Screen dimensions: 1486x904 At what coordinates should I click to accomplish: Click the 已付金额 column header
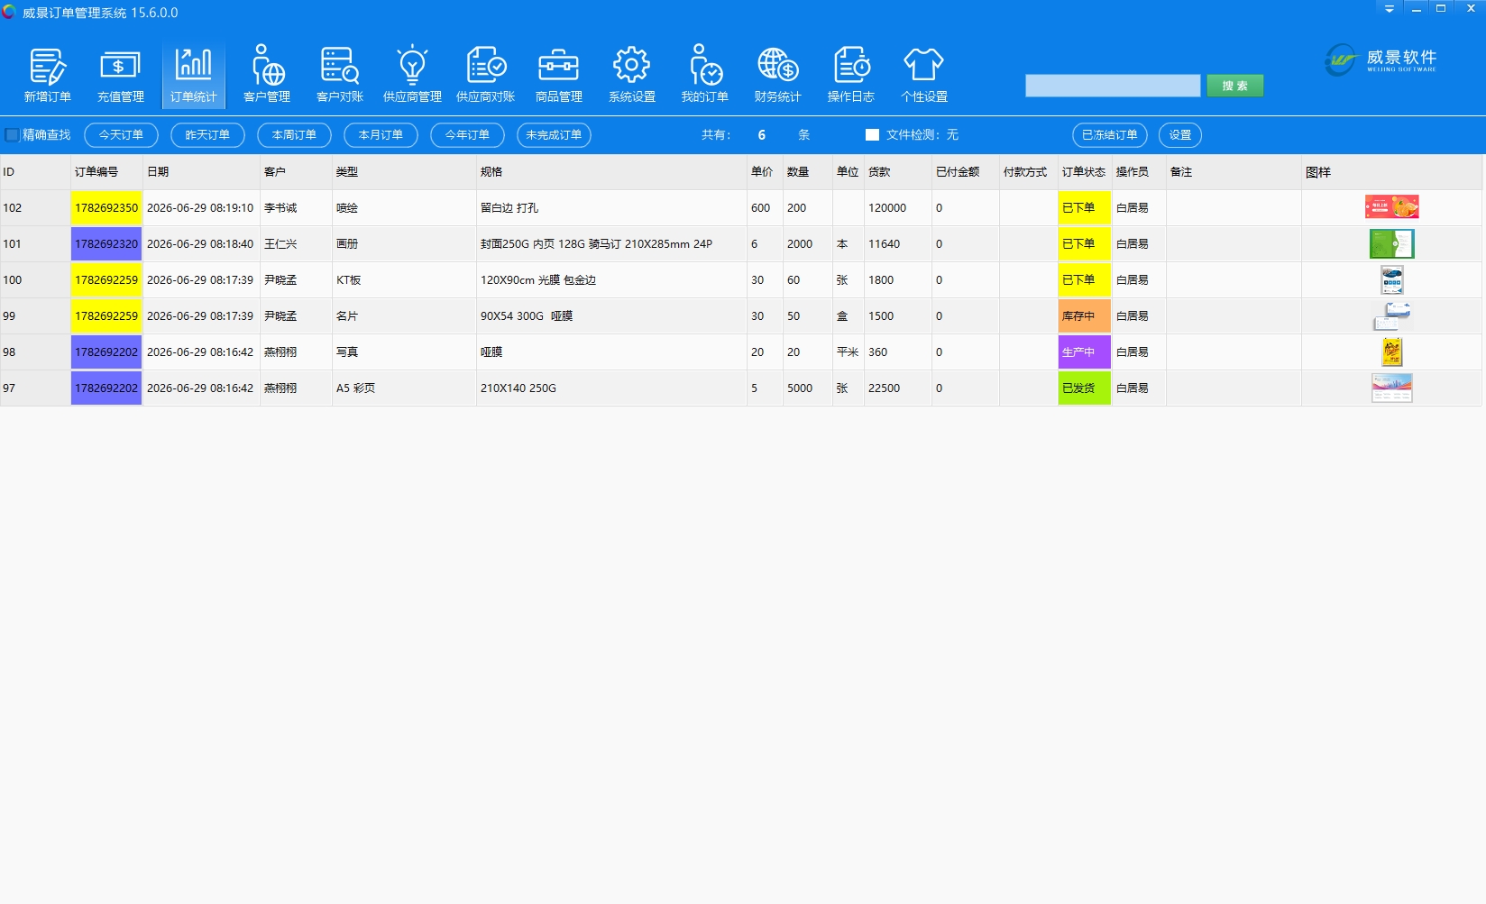coord(966,172)
